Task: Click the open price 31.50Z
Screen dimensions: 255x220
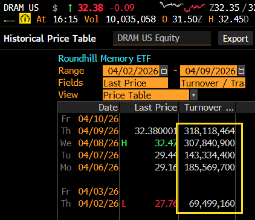Action: [187, 19]
